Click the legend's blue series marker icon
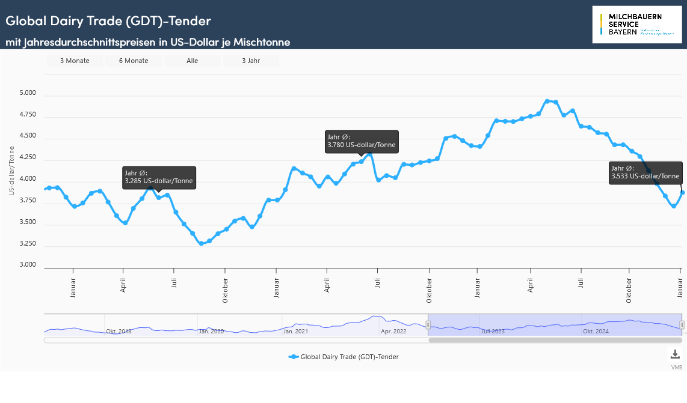 pos(294,357)
